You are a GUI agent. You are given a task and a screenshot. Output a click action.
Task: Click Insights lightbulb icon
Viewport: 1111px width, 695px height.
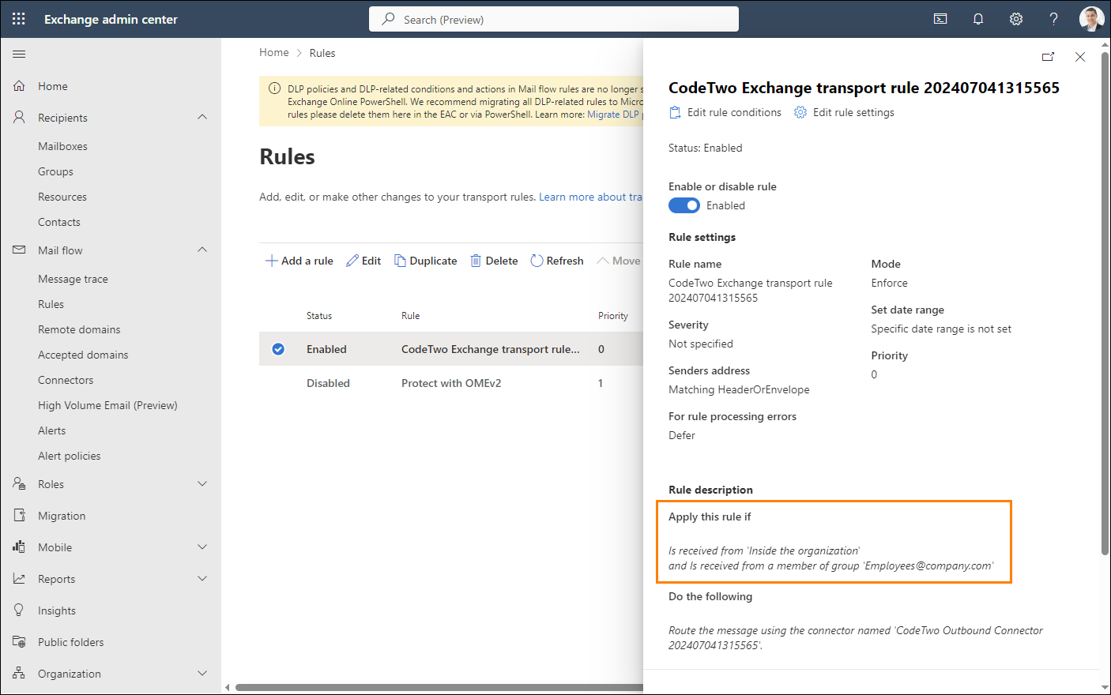click(x=19, y=610)
